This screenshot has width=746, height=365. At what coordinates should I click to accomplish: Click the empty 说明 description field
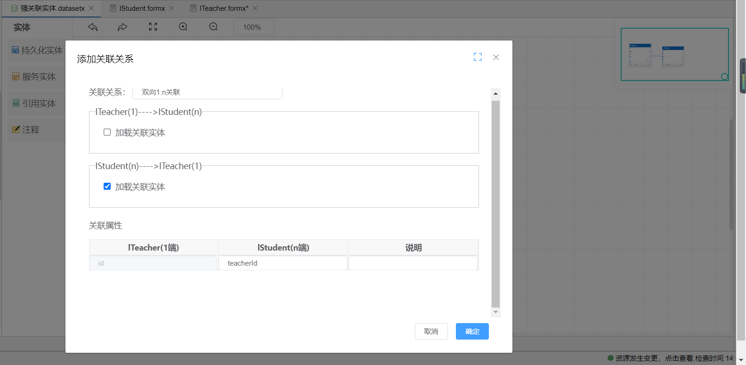pyautogui.click(x=413, y=263)
